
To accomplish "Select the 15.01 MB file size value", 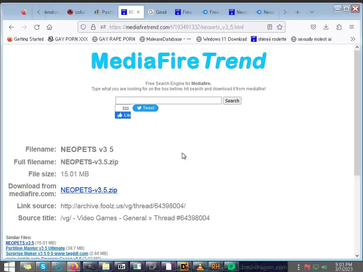I will coord(75,174).
